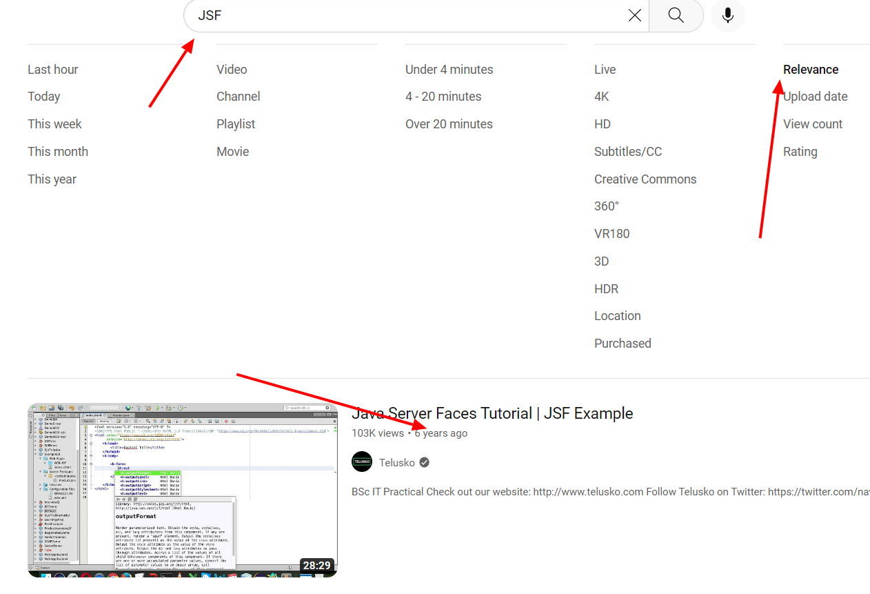
Task: Filter by Last hour
Action: (53, 70)
